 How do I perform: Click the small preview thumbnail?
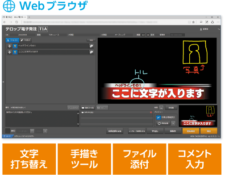(198, 116)
